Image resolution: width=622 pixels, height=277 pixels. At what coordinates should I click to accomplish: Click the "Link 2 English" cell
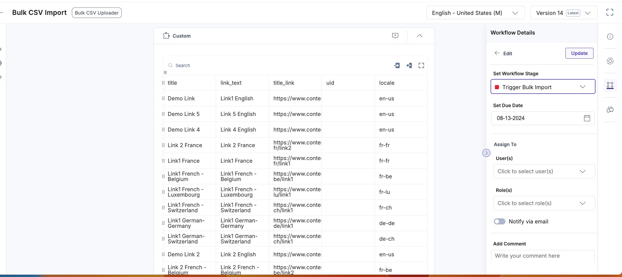point(242,254)
